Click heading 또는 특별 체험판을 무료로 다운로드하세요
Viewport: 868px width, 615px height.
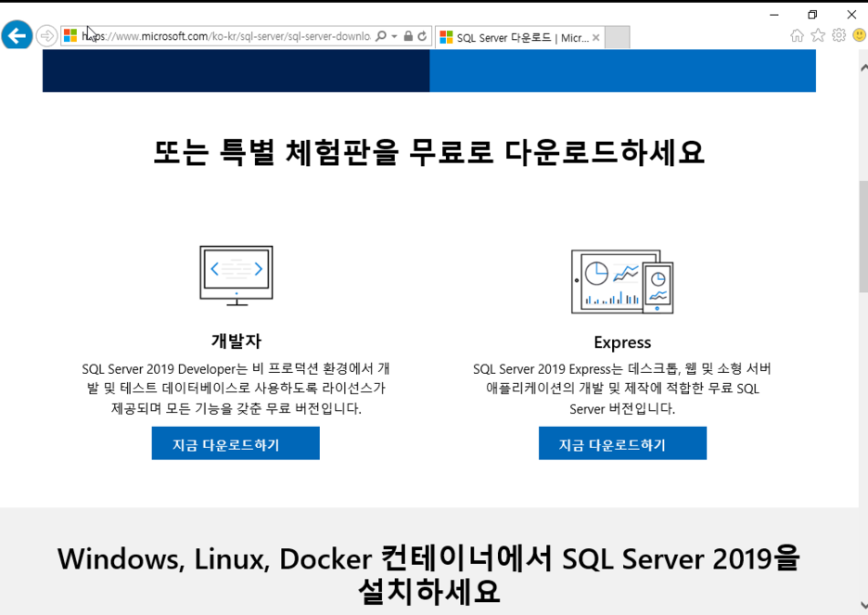coord(428,152)
